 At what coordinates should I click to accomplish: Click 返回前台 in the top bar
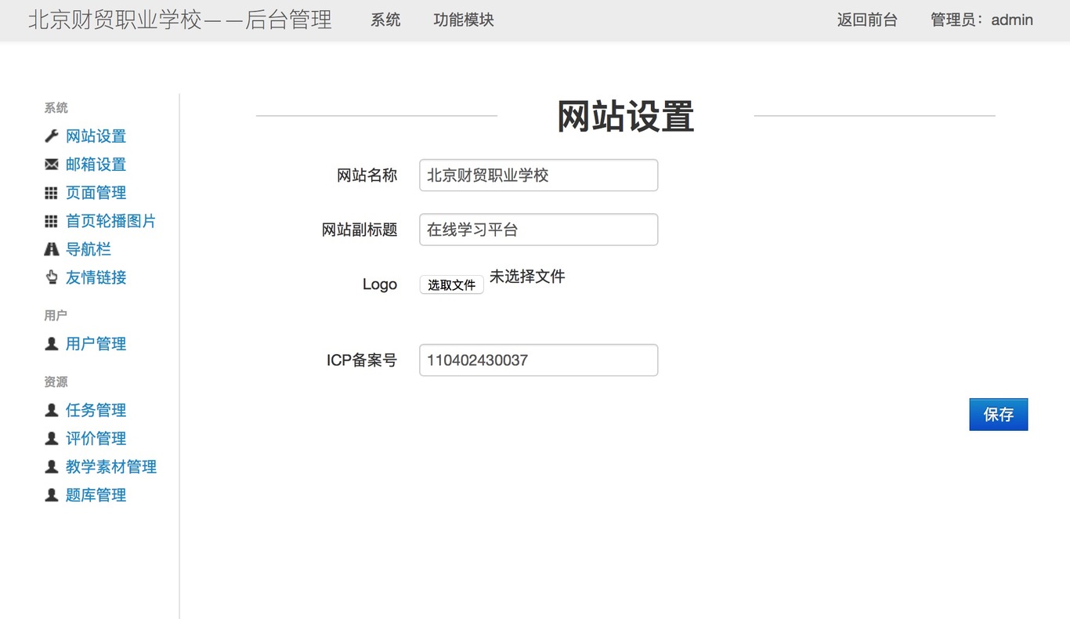867,20
